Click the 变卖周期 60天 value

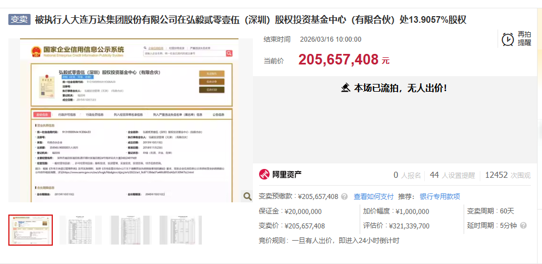point(507,211)
